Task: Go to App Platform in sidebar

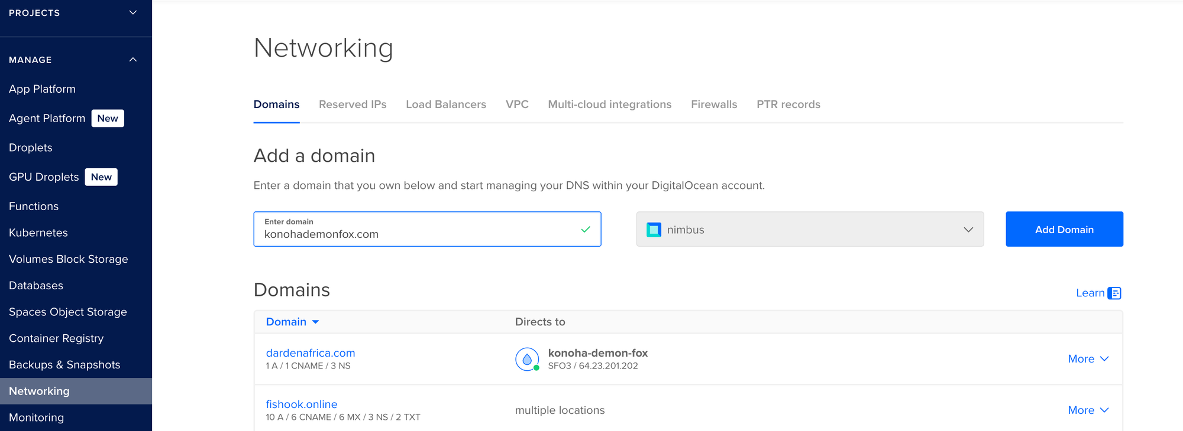Action: 42,89
